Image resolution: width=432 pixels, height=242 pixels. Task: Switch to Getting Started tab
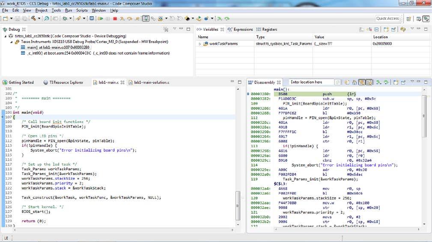click(x=18, y=82)
